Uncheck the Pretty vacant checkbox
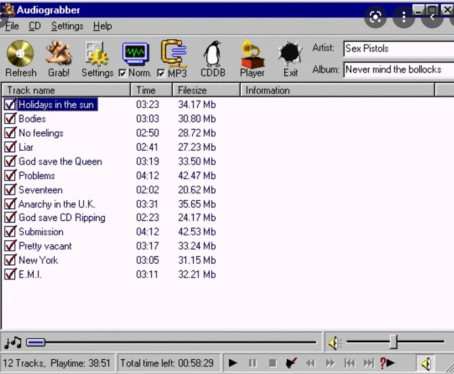 pos(10,246)
